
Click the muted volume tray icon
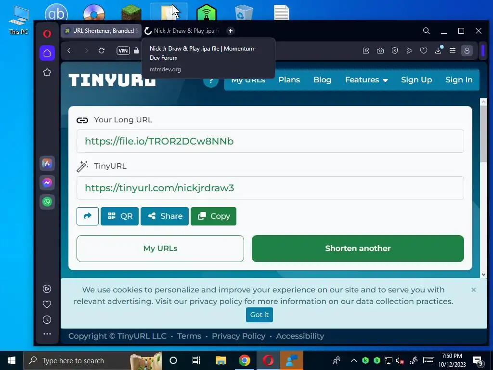pyautogui.click(x=400, y=360)
